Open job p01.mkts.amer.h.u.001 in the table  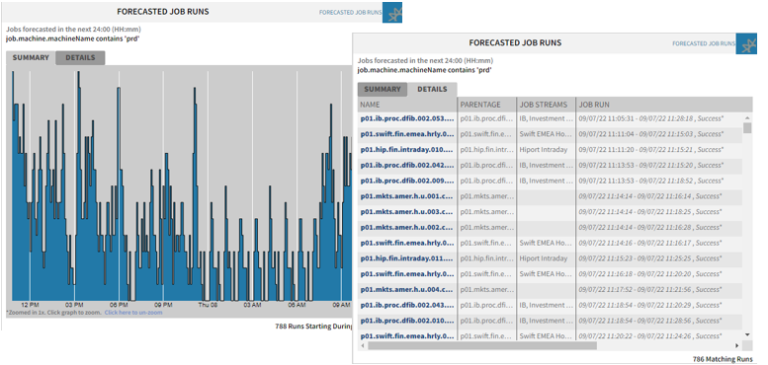click(x=407, y=196)
